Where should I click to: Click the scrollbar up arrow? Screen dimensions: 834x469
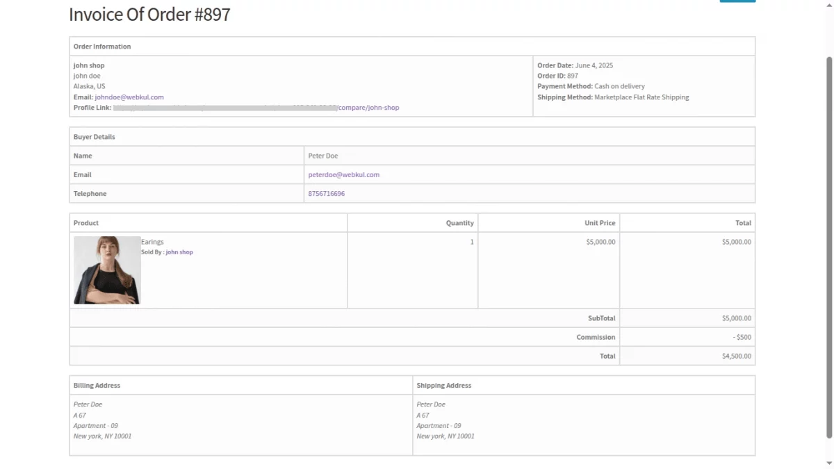[x=829, y=5]
